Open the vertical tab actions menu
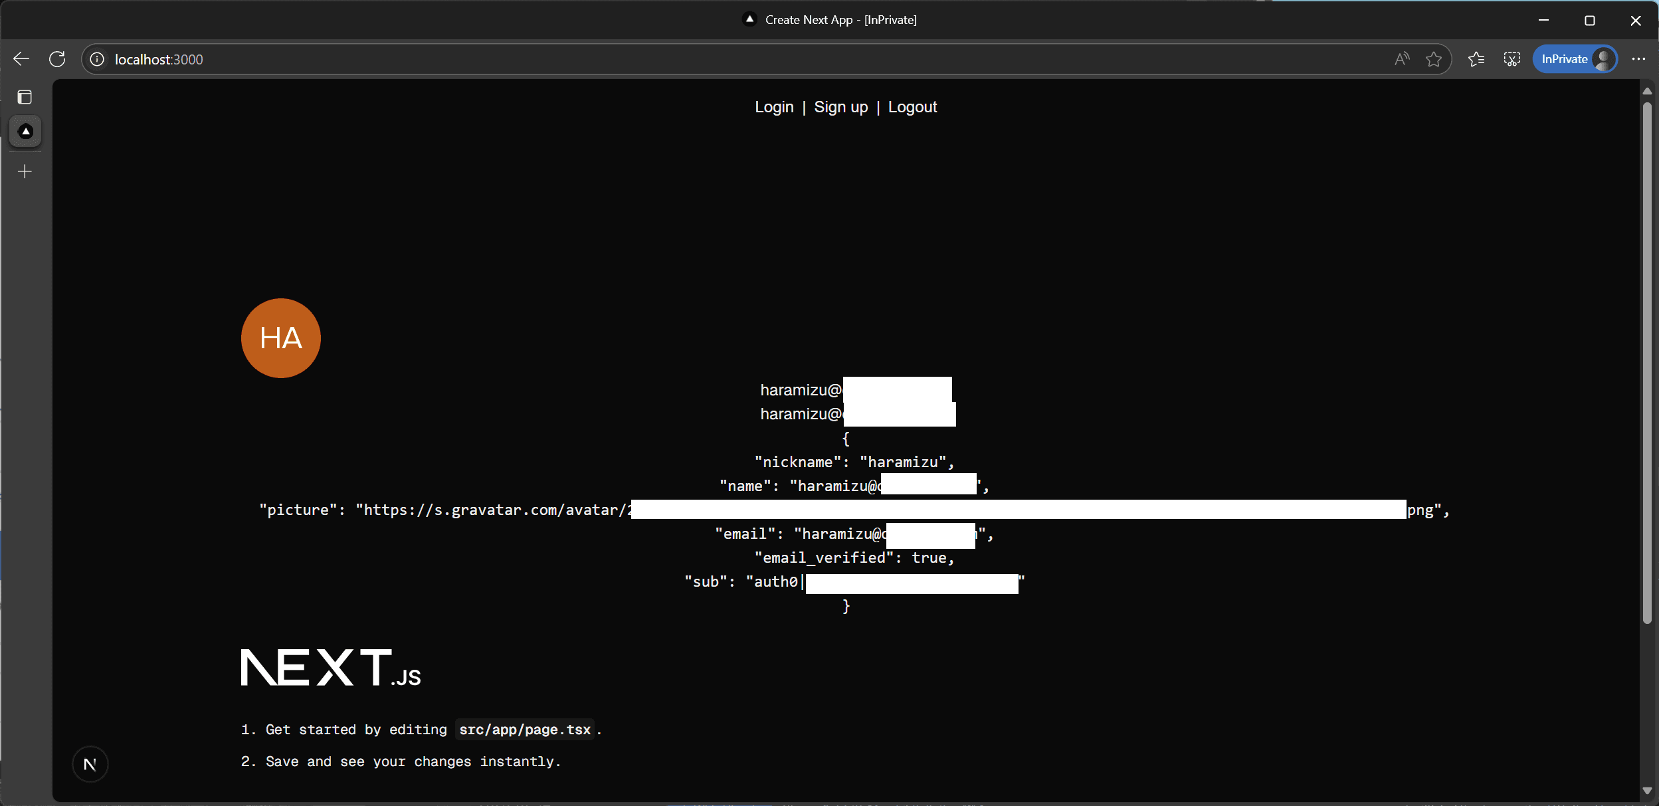The height and width of the screenshot is (806, 1659). point(25,97)
